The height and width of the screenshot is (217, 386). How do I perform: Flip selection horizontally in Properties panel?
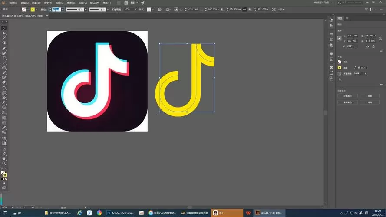point(367,46)
